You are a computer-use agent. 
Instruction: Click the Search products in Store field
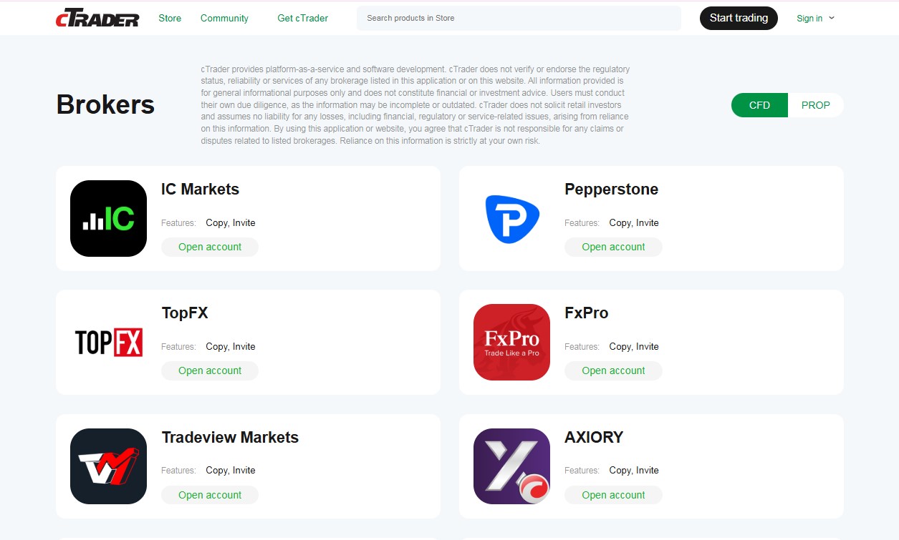click(518, 18)
